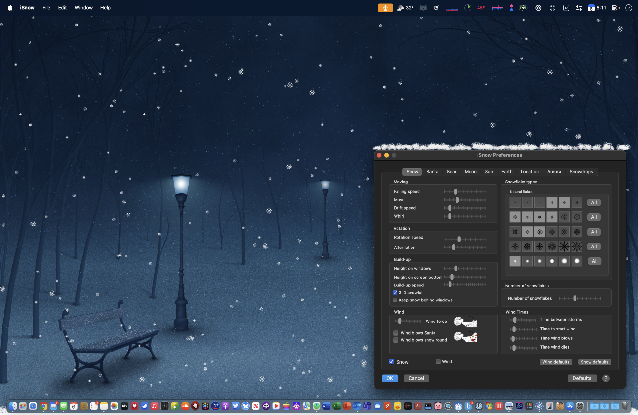Click the Snow defaults button

coord(594,362)
